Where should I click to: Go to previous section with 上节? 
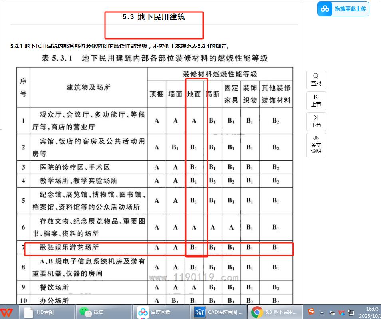click(x=316, y=101)
